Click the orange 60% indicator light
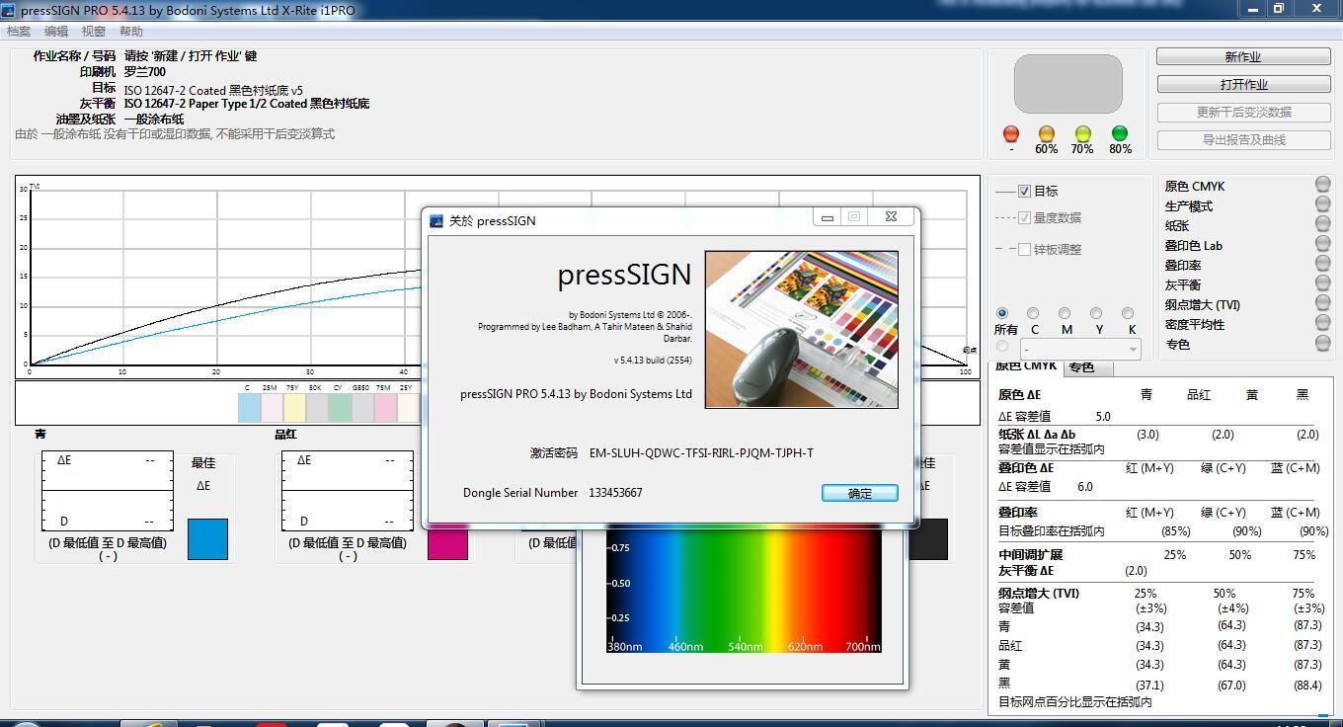1343x727 pixels. 1047,133
